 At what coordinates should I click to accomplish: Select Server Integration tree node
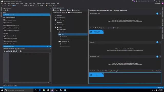(60, 18)
